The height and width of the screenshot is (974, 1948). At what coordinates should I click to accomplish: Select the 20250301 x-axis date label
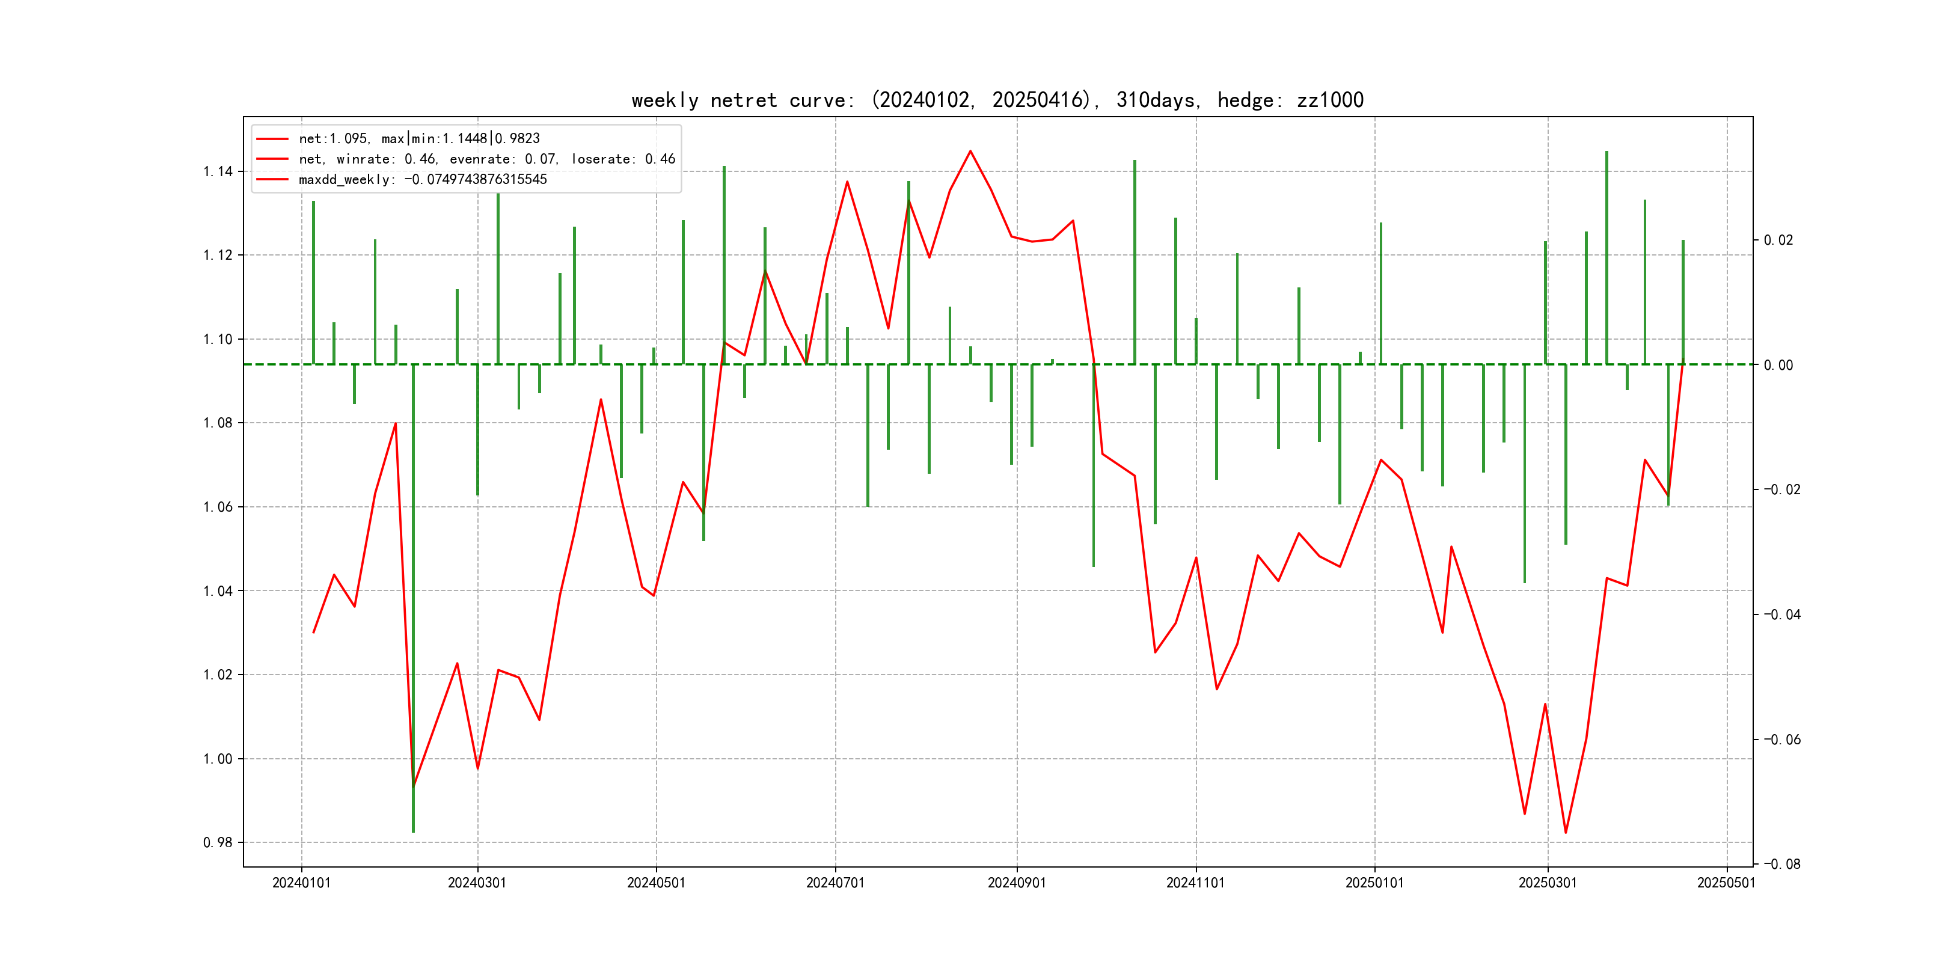[1547, 883]
